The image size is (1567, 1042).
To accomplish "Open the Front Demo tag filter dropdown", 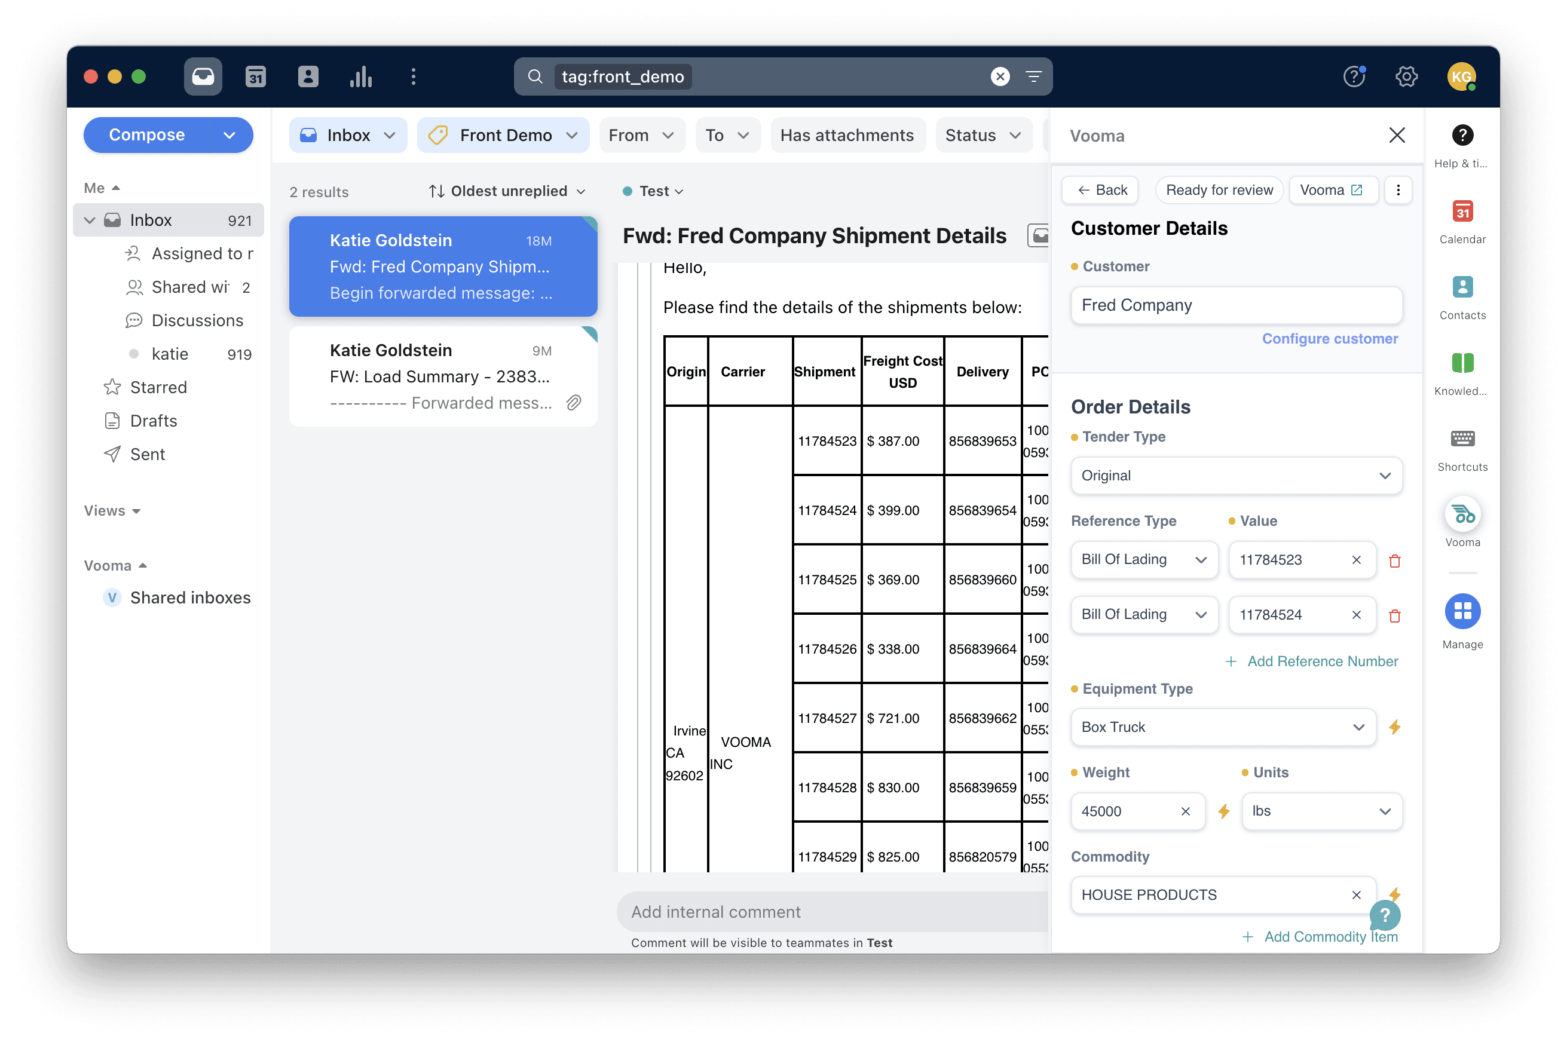I will 503,135.
